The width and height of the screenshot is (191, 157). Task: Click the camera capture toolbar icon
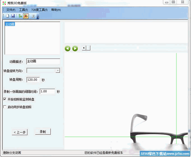tap(33, 16)
